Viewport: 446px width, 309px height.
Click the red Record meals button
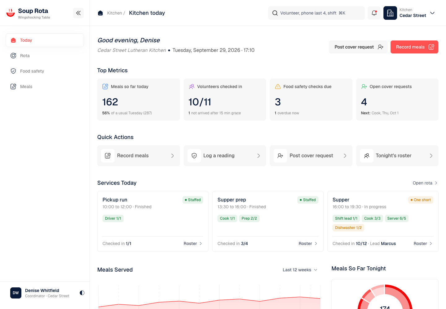coord(414,47)
